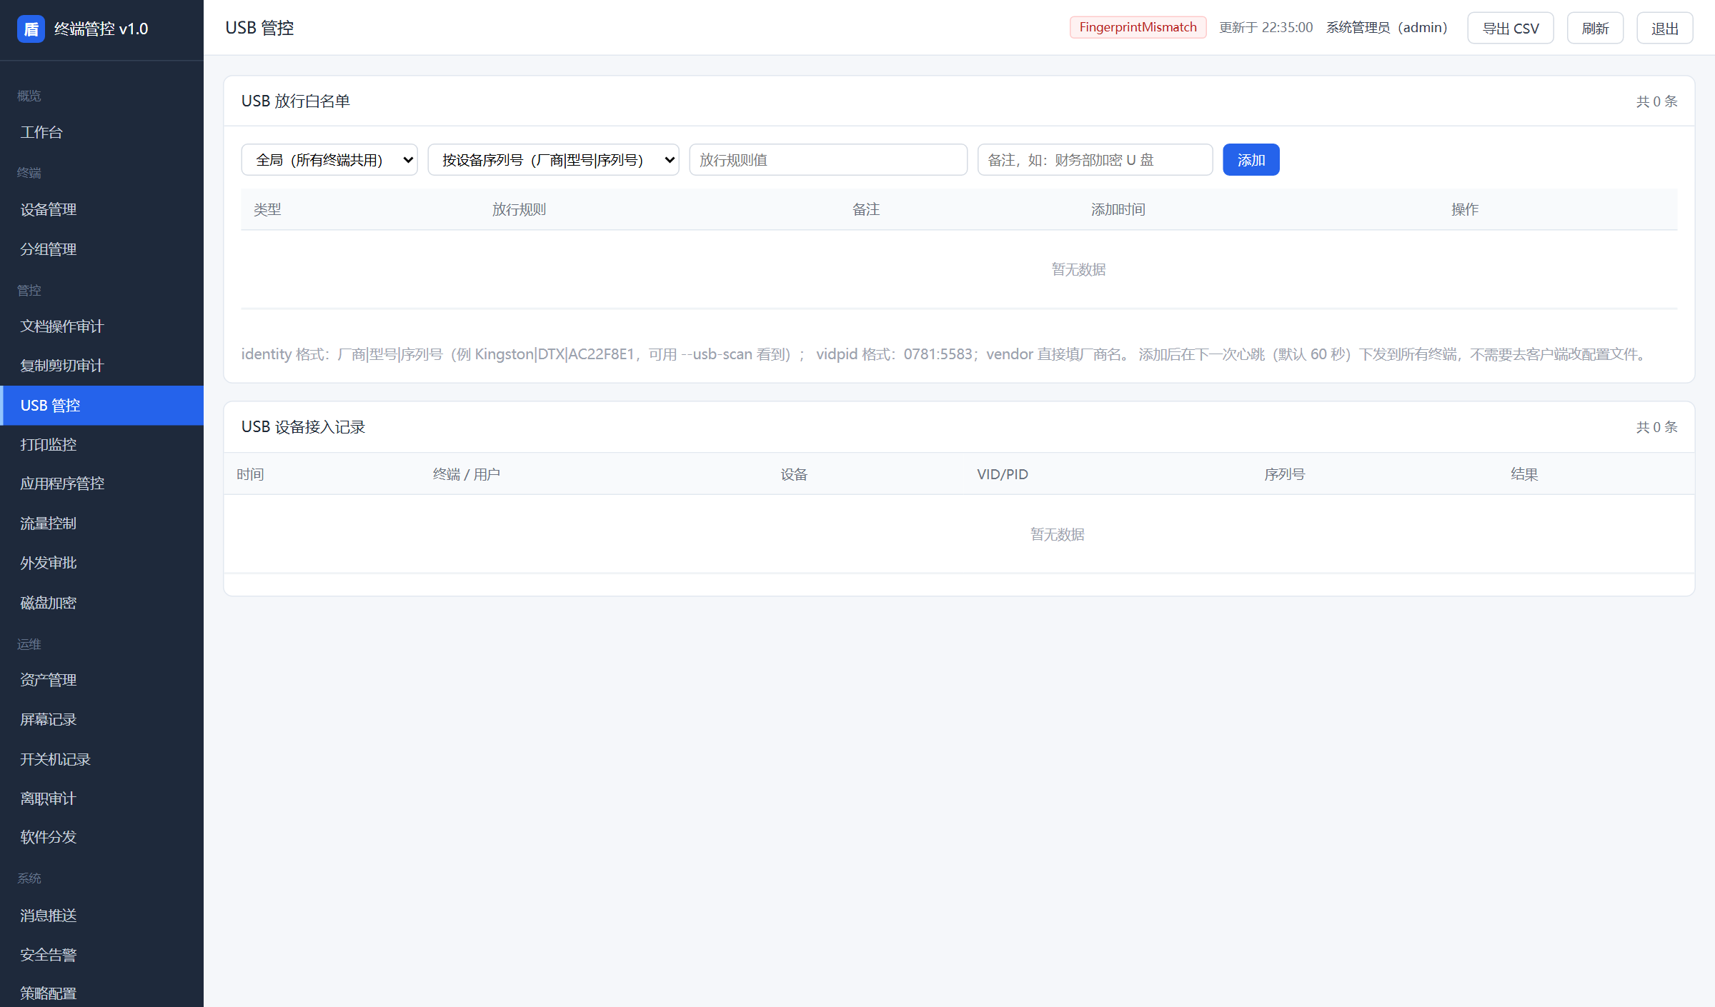This screenshot has width=1715, height=1007.
Task: Click the 更新于 22:35:00 timestamp
Action: pyautogui.click(x=1266, y=27)
